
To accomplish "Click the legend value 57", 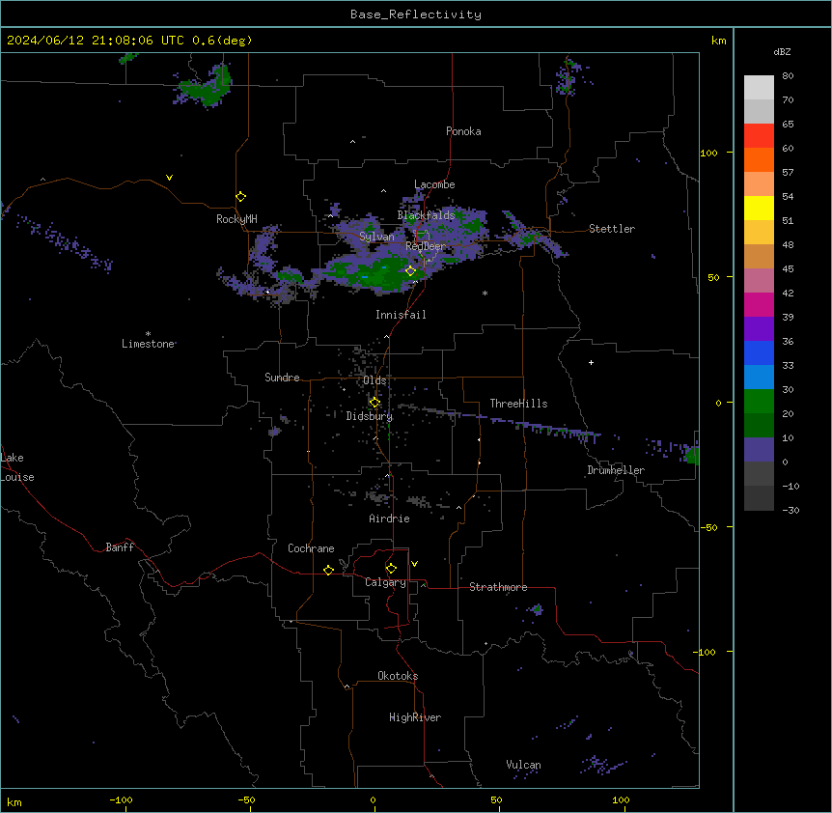I will [788, 172].
